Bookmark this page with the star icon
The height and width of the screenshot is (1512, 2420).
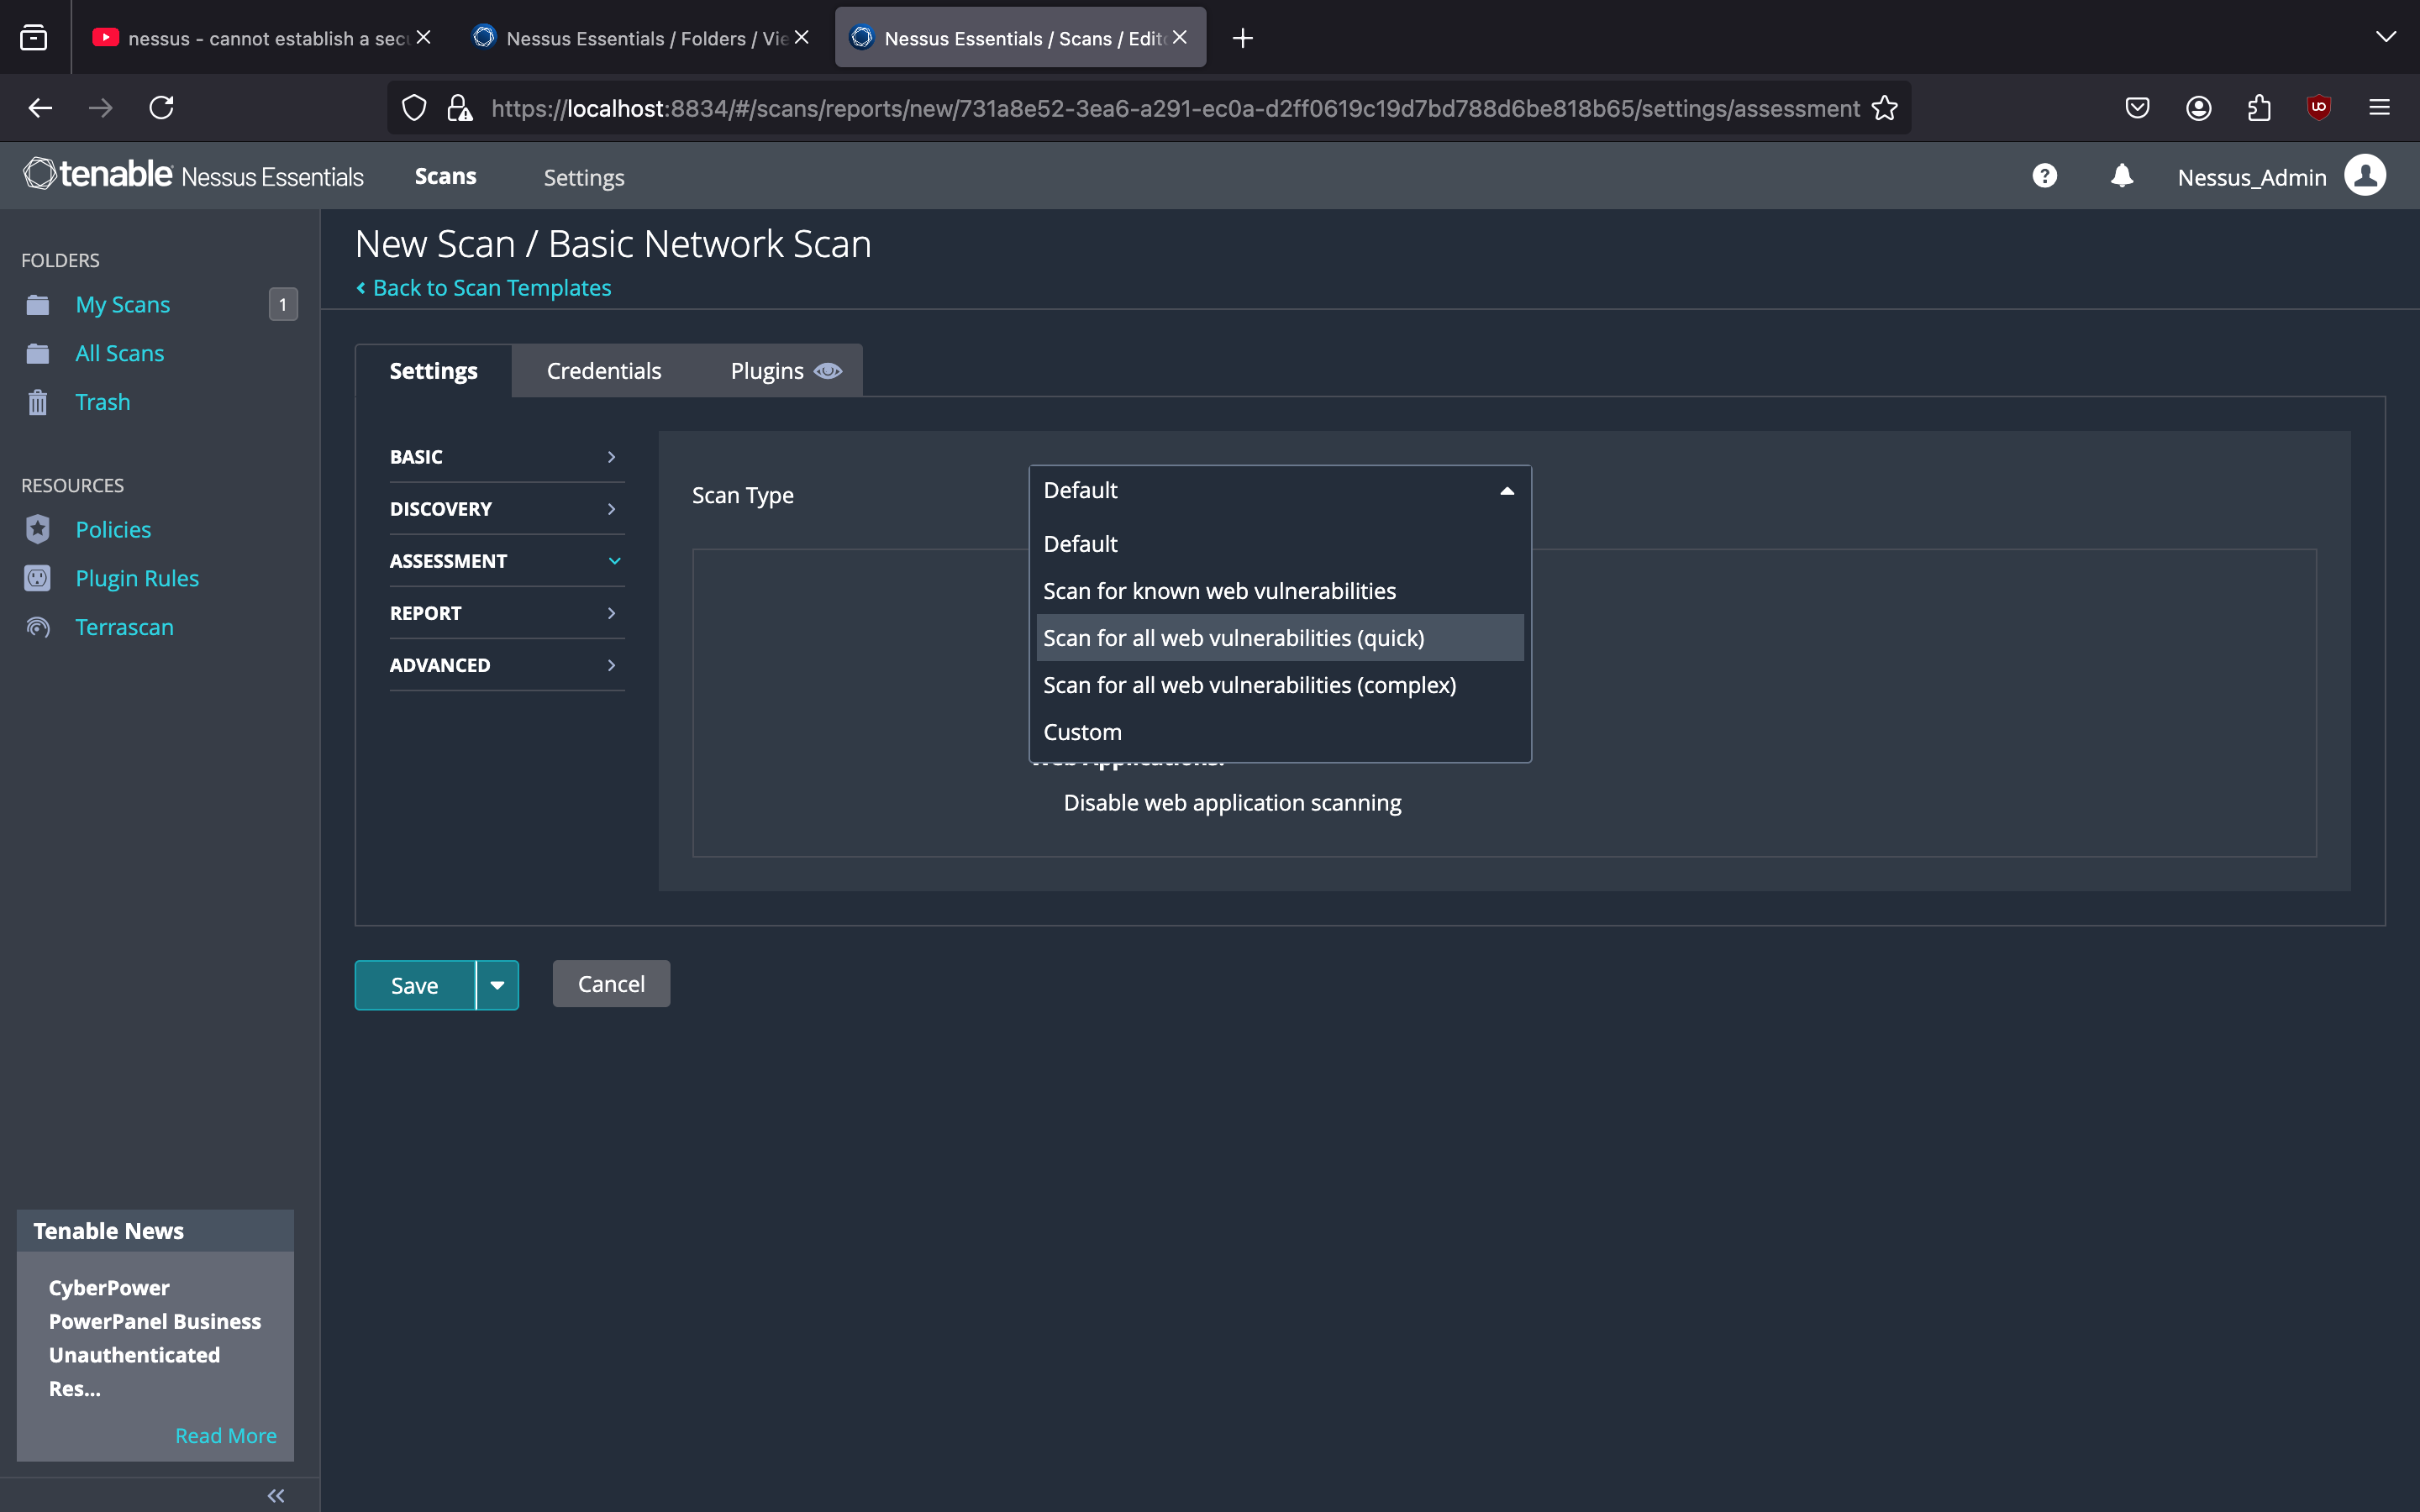pos(1884,108)
